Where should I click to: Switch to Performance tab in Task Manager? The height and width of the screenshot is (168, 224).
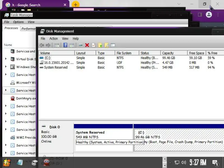[x=29, y=29]
